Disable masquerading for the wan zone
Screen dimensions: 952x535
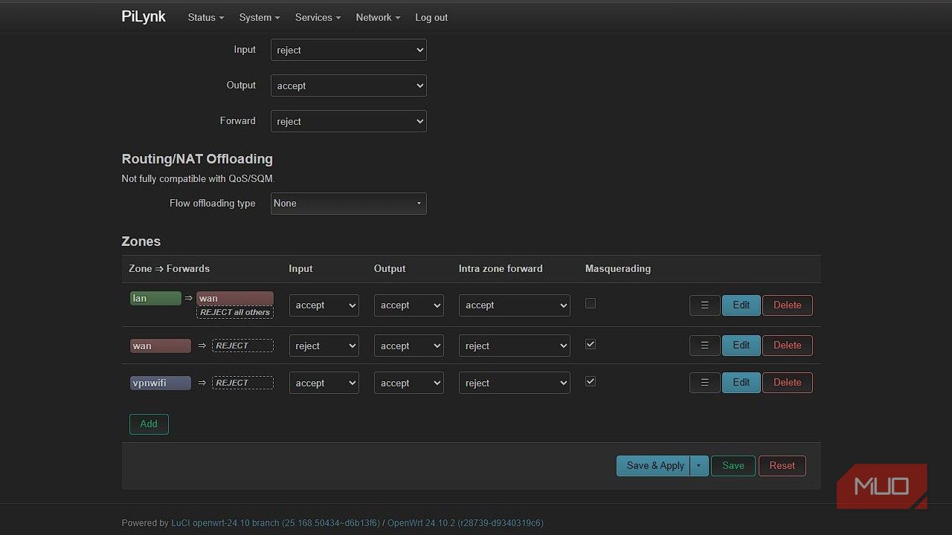[x=591, y=345]
